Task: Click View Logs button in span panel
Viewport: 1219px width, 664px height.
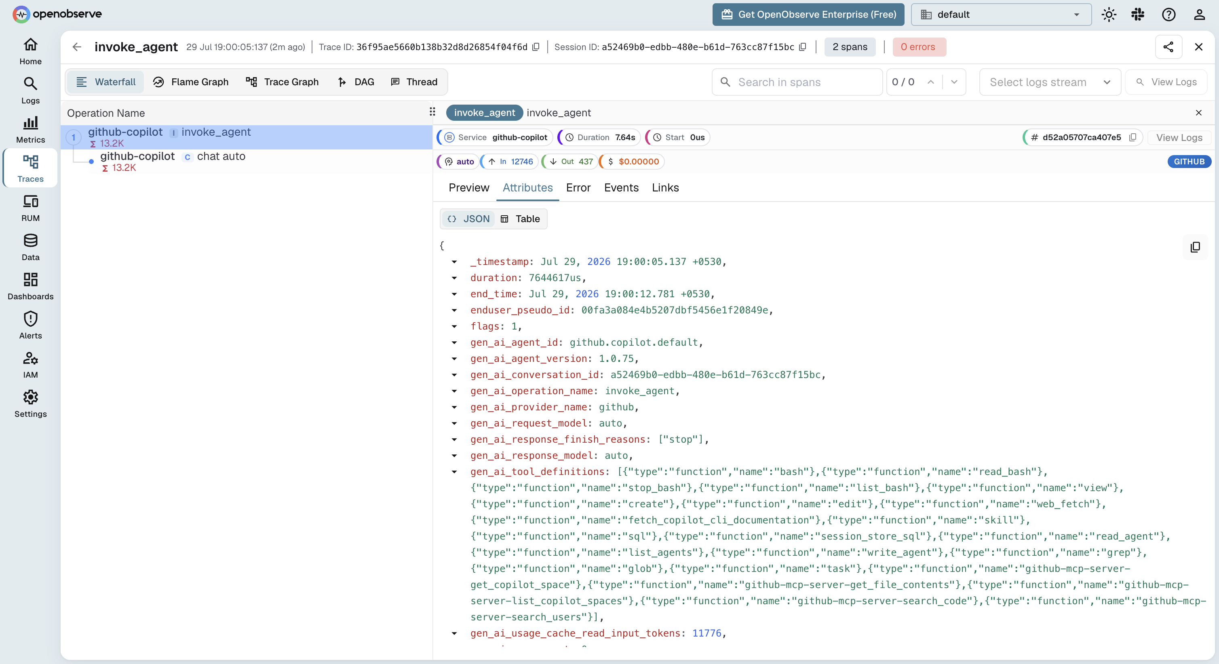Action: [x=1179, y=137]
